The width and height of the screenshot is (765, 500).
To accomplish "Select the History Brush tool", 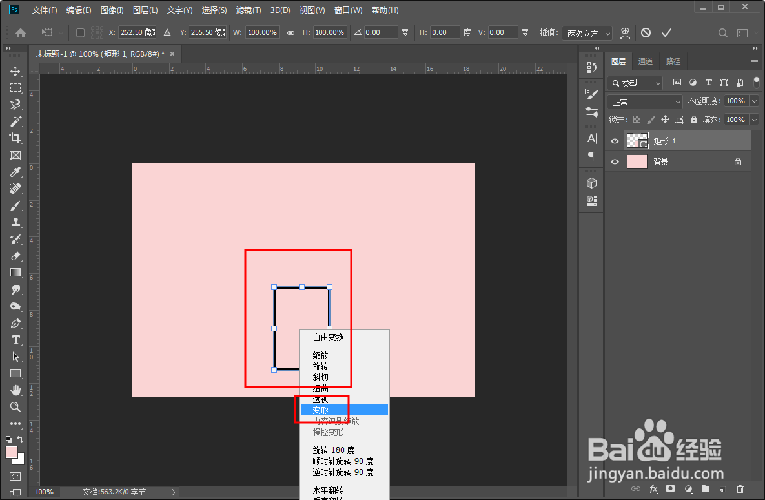I will tap(15, 239).
